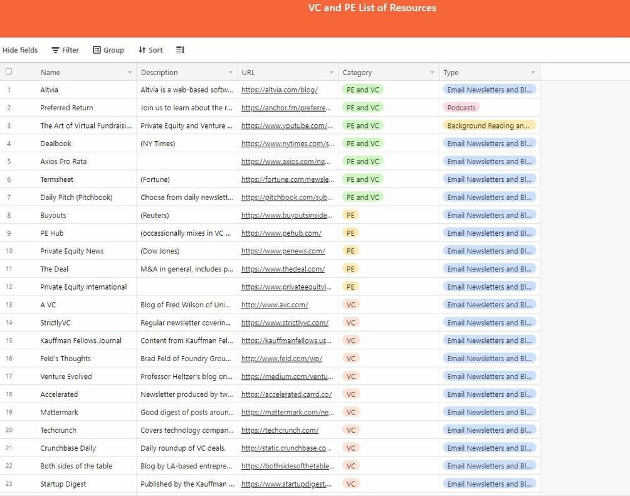The image size is (630, 496).
Task: Open the Name column dropdown arrow
Action: [130, 72]
